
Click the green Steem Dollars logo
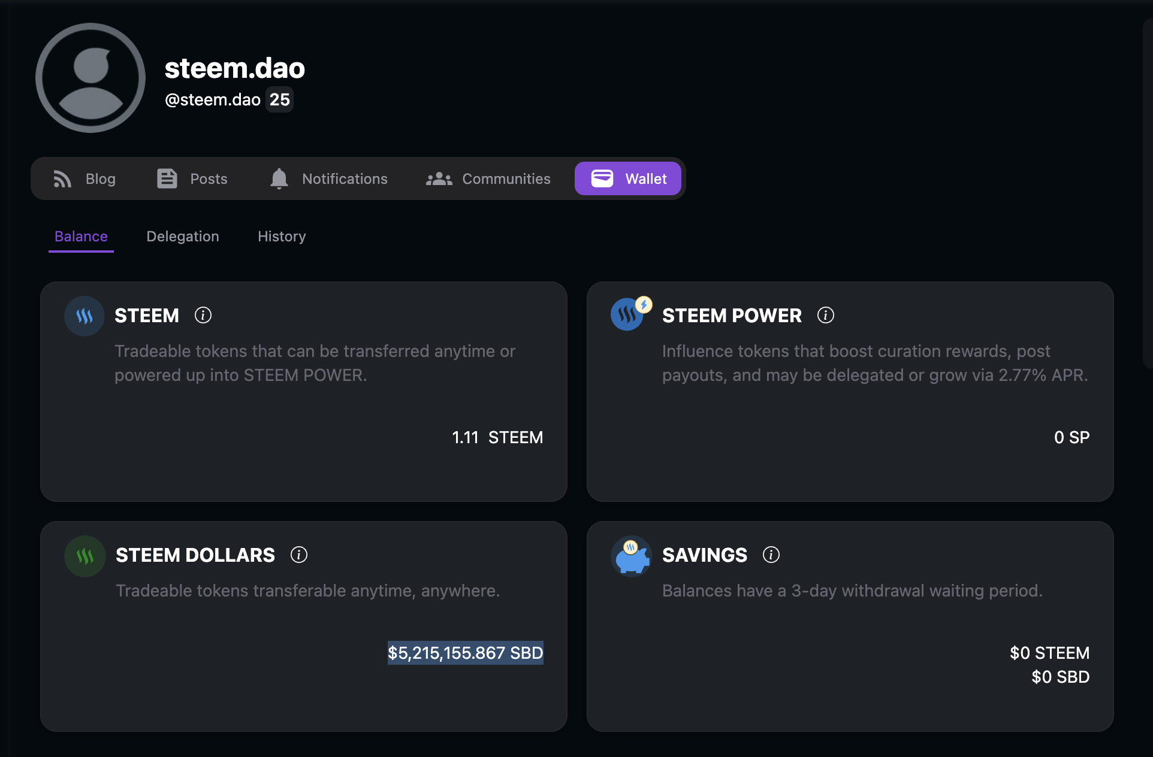point(84,556)
